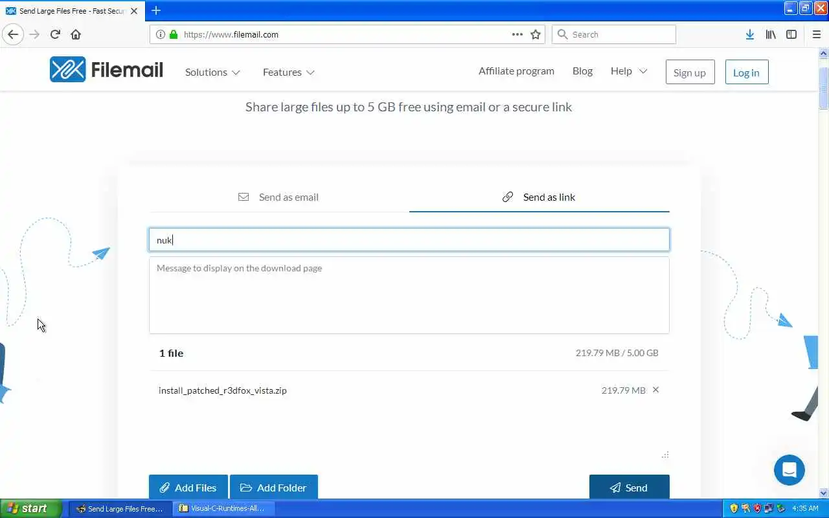Click the Log in button
829x518 pixels.
point(746,73)
